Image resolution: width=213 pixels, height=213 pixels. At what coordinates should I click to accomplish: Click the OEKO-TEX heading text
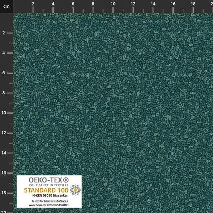[49, 180]
